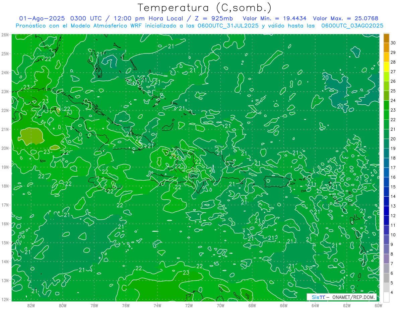Viewport: 402px width, 310px height.
Task: Click the 22N latitude axis label
Action: pyautogui.click(x=5, y=110)
